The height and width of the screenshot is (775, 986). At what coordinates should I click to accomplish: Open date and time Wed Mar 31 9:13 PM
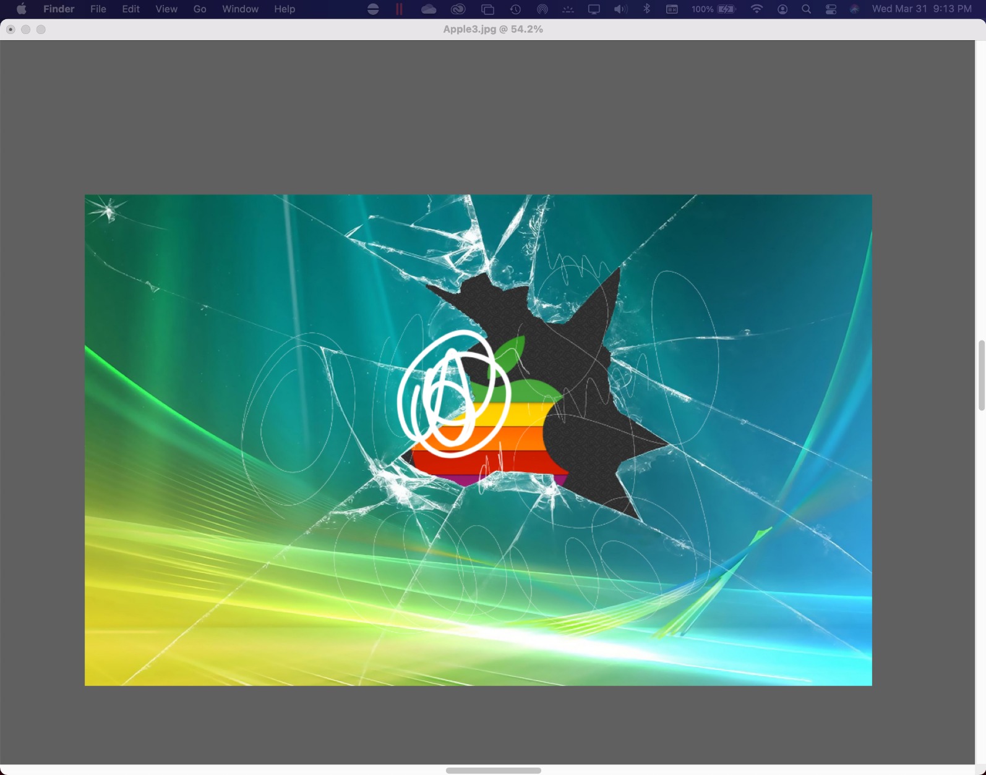[x=922, y=9]
